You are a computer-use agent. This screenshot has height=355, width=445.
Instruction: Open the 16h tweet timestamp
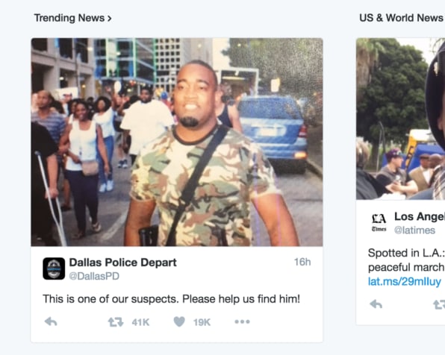tap(302, 262)
